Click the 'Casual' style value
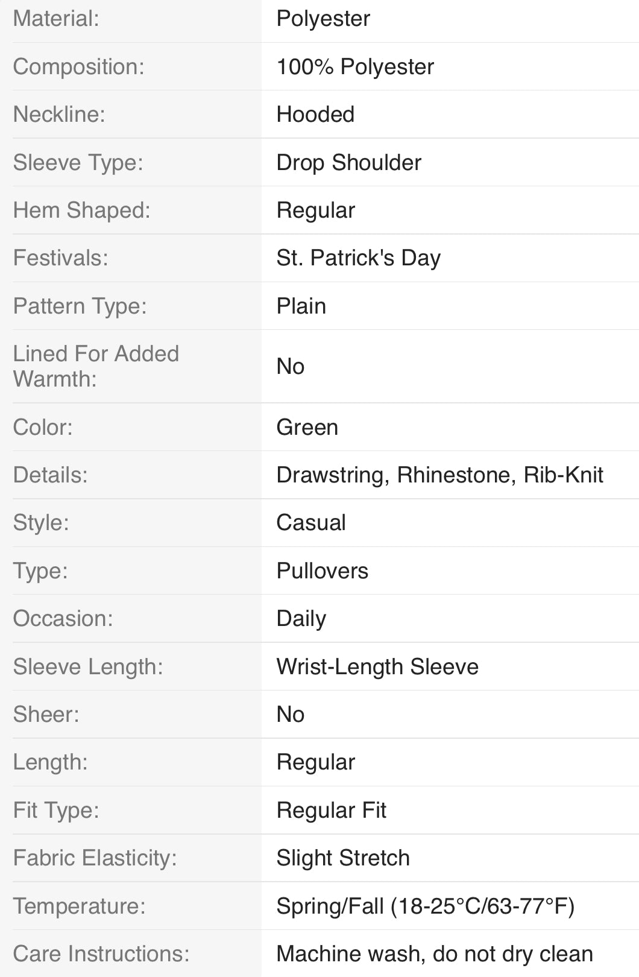 click(x=311, y=522)
